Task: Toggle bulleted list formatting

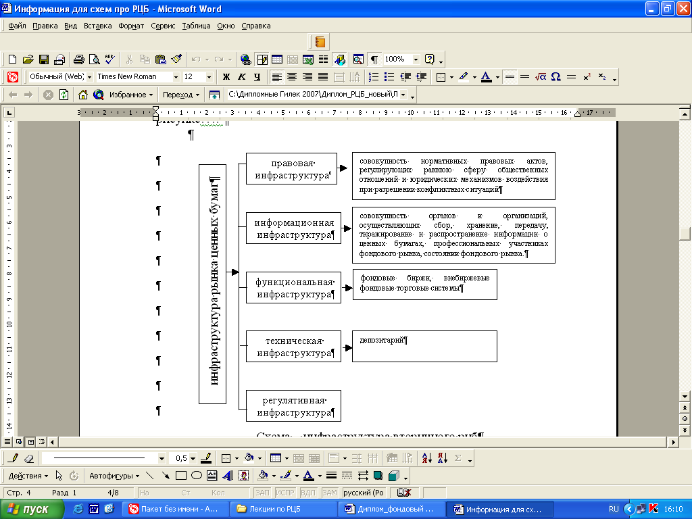Action: (389, 77)
